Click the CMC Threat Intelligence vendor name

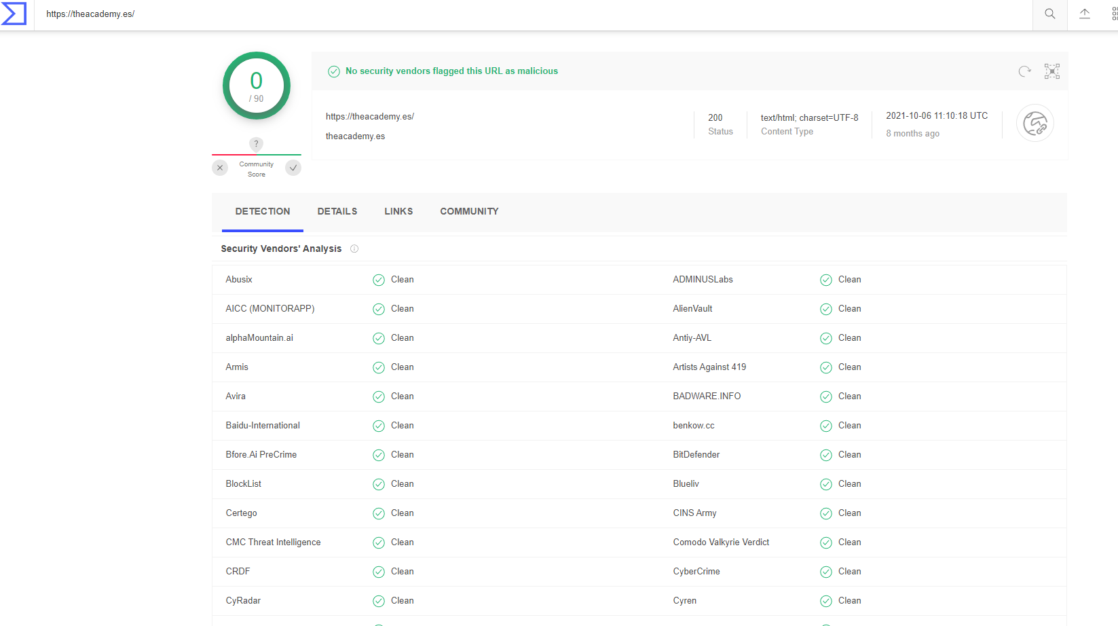tap(273, 542)
